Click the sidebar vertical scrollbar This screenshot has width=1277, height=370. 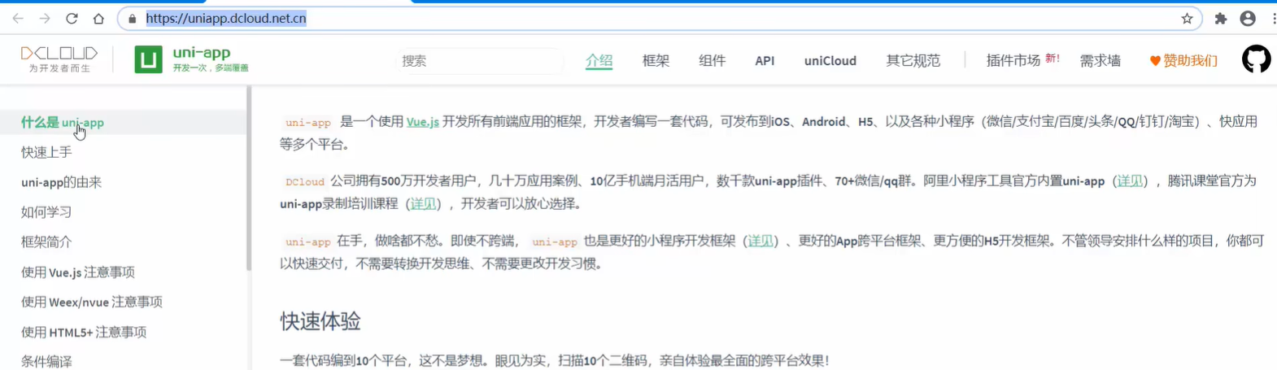[x=249, y=179]
